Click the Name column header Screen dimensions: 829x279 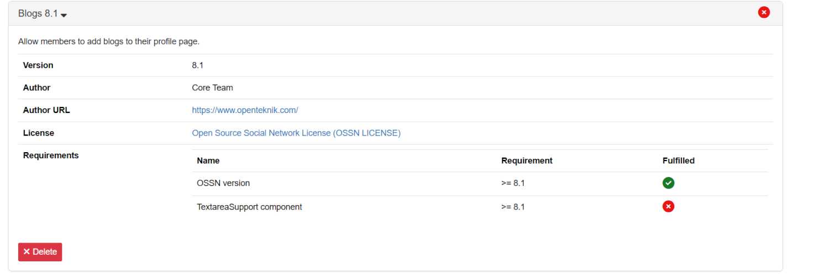(208, 160)
